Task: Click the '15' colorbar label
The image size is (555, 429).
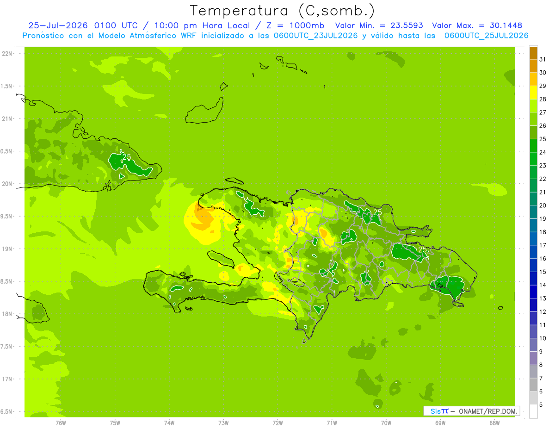Action: click(x=543, y=272)
